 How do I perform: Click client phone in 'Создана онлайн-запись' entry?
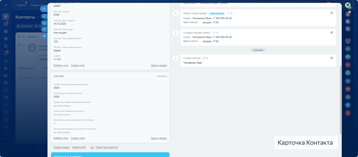(x=222, y=37)
